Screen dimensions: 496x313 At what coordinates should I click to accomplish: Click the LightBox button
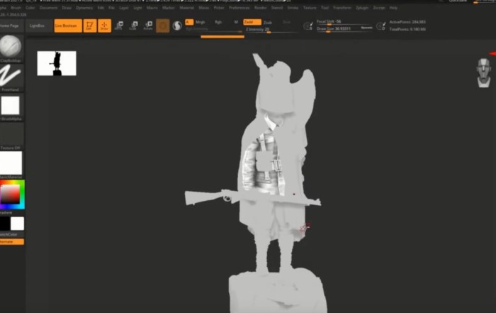click(35, 26)
